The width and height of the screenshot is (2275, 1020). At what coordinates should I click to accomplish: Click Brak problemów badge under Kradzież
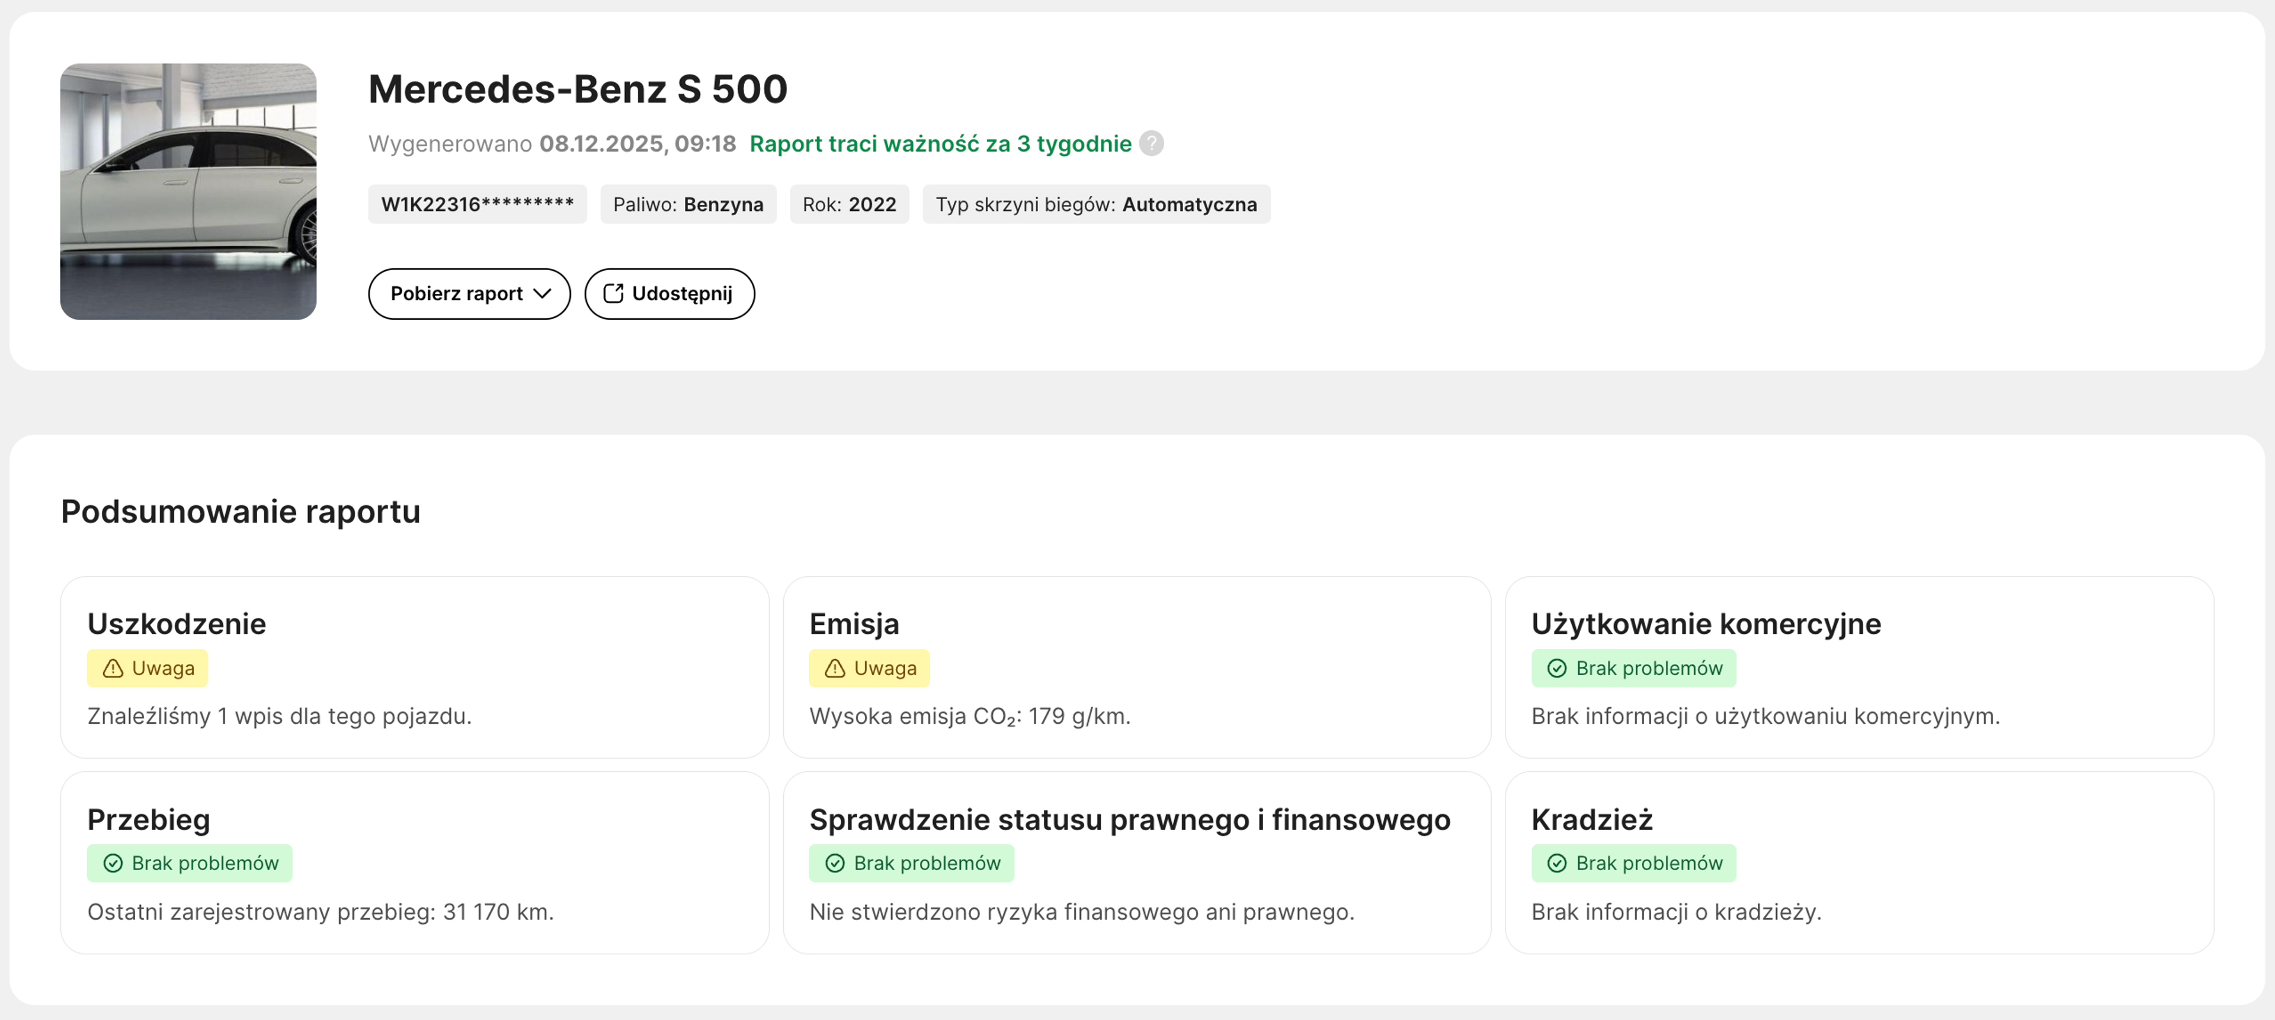point(1634,864)
